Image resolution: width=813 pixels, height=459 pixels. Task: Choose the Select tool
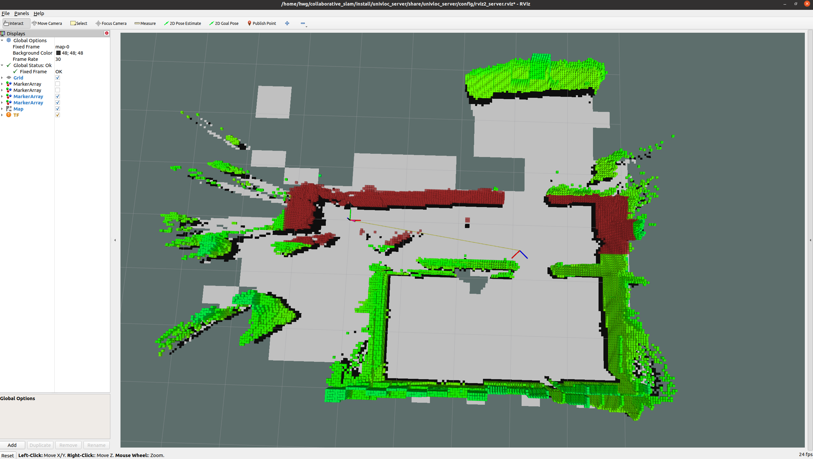(79, 23)
